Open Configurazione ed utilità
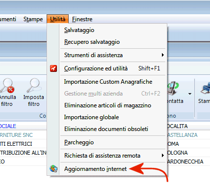The height and width of the screenshot is (196, 210). [113, 68]
